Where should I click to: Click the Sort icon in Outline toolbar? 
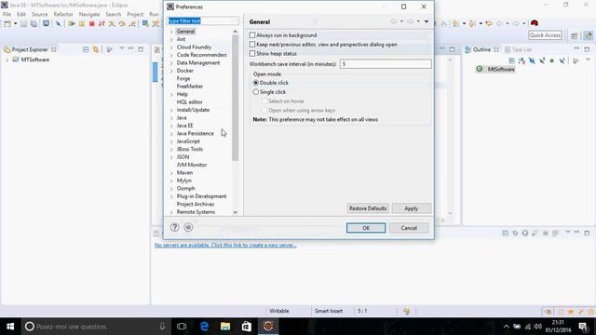[x=521, y=60]
